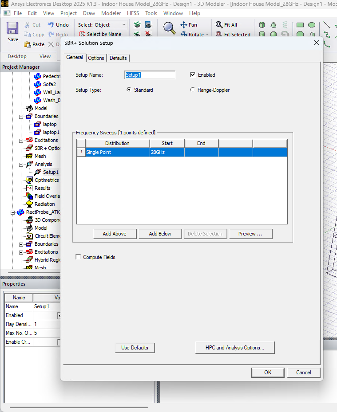Image resolution: width=337 pixels, height=412 pixels.
Task: Select the Range-Doppler setup type
Action: click(x=192, y=90)
